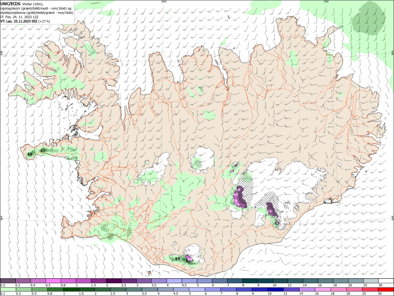
Task: Click the '12' label in the top legend row
Action: point(290,285)
